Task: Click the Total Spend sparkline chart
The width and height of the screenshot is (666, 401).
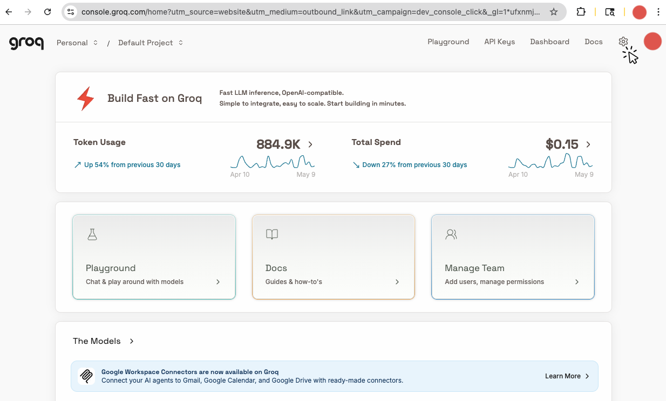Action: pyautogui.click(x=551, y=161)
